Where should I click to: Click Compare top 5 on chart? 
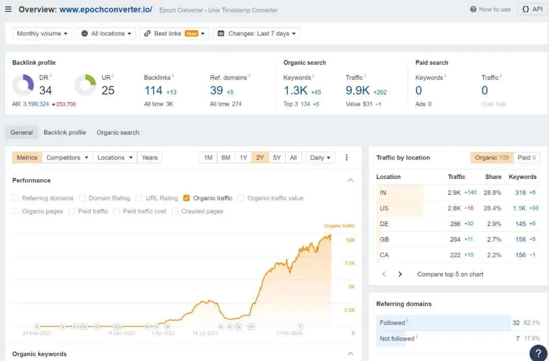[x=450, y=274]
